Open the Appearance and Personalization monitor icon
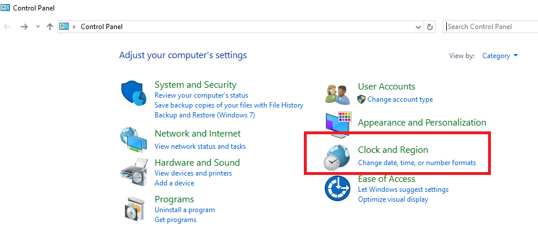This screenshot has height=236, width=538. coord(339,123)
